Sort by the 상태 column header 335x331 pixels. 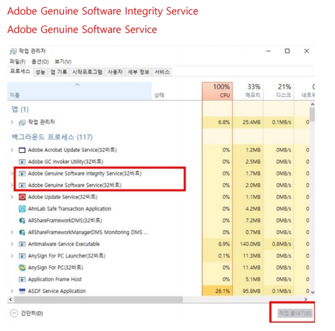pos(177,91)
